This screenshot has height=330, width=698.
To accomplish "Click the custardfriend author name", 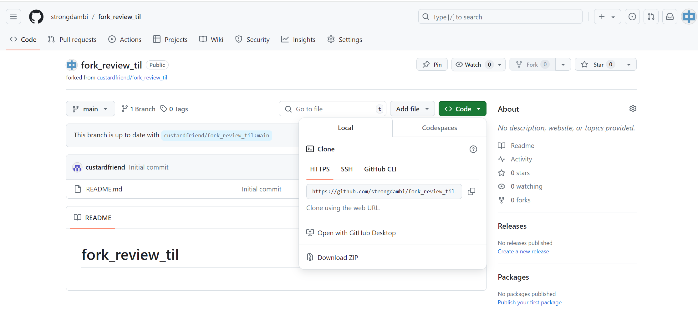I will tap(105, 167).
